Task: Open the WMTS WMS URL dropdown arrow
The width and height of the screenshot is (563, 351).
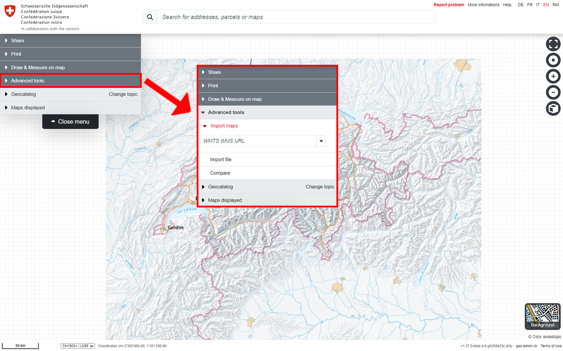Action: pyautogui.click(x=321, y=141)
